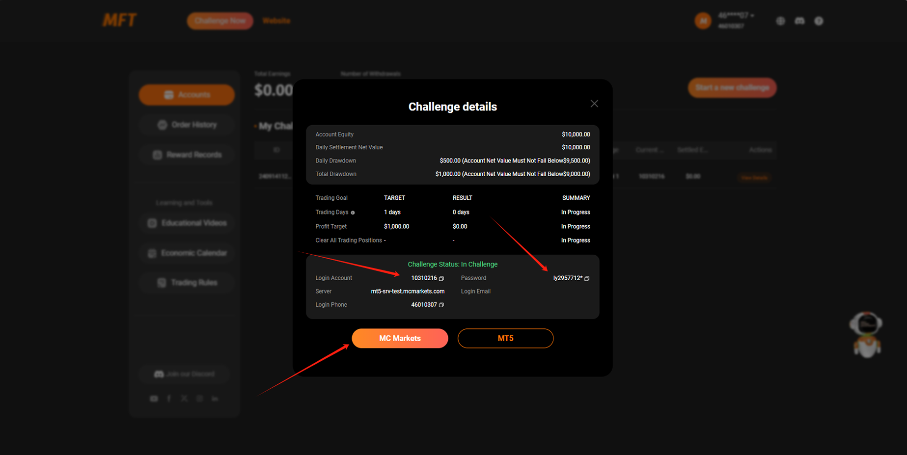Open the LinkedIn social icon
Image resolution: width=907 pixels, height=455 pixels.
coord(215,399)
